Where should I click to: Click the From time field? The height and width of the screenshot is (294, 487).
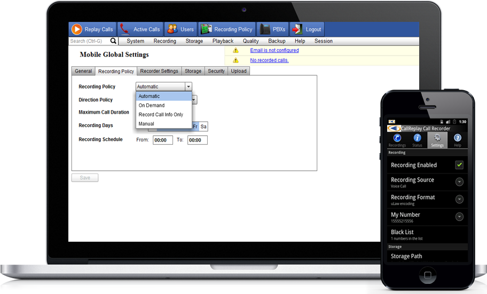pyautogui.click(x=163, y=140)
